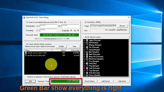Expand the Vob (Stream) tree node
This screenshot has height=92, width=164.
tap(84, 73)
